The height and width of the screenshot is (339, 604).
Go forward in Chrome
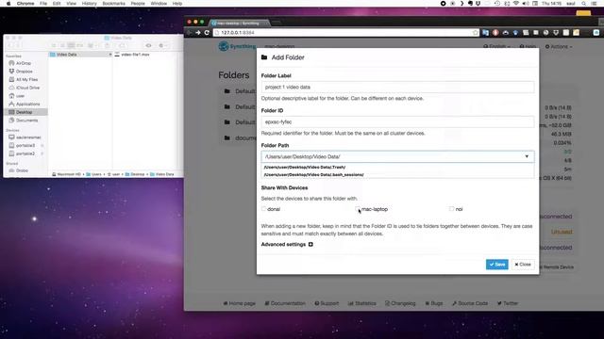(x=198, y=33)
